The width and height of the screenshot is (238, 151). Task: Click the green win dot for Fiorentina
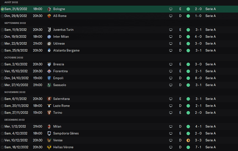pyautogui.click(x=188, y=71)
